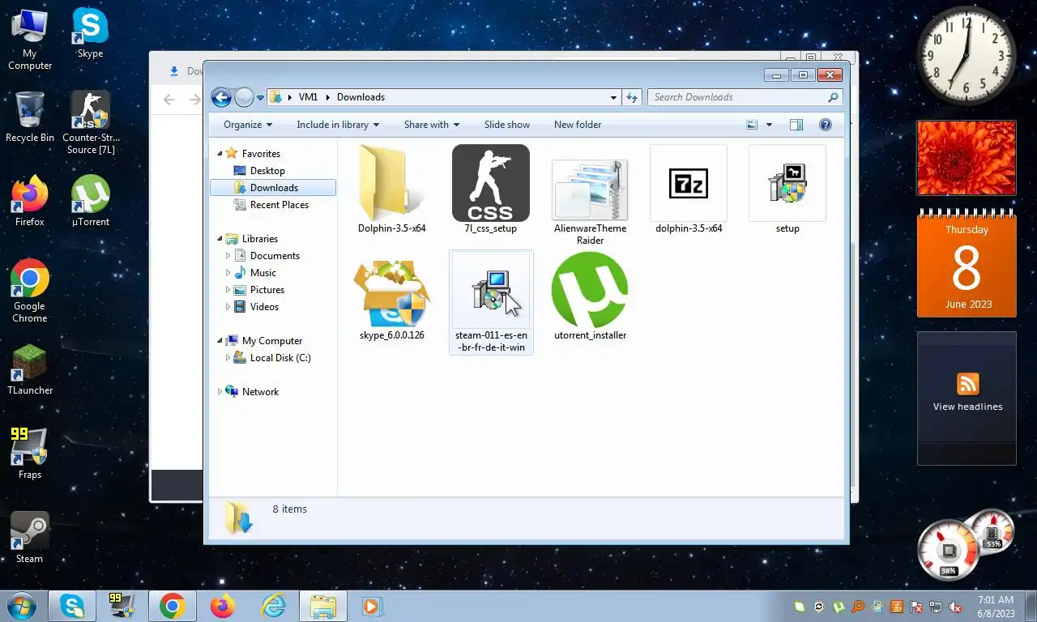The width and height of the screenshot is (1037, 622).
Task: Click the Action Center flag icon
Action: pyautogui.click(x=916, y=607)
